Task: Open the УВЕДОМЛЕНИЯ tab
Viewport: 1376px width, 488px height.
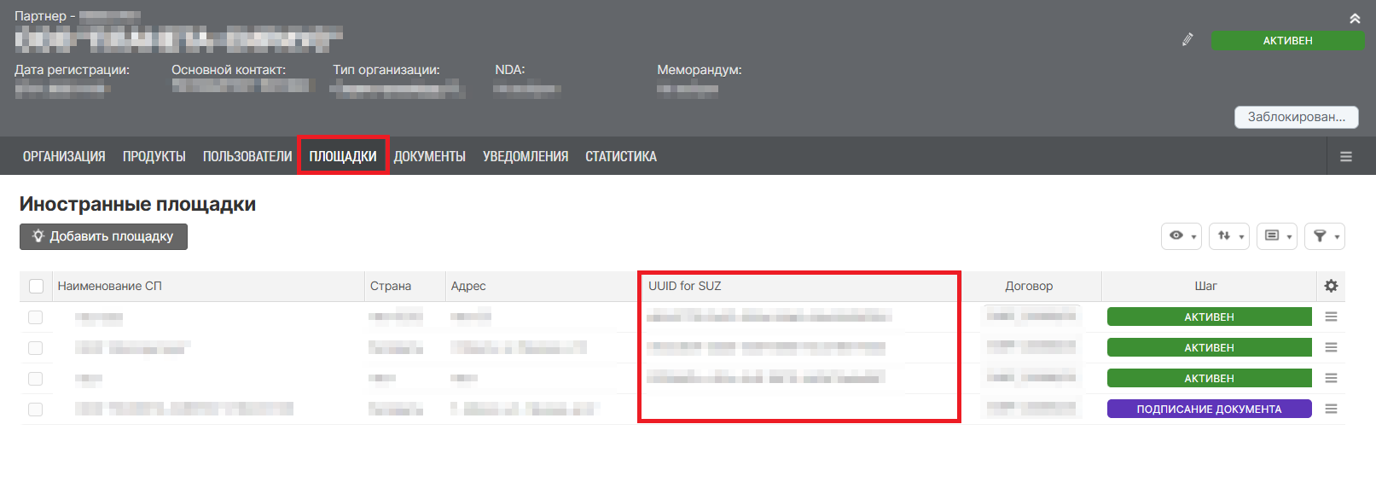Action: [525, 156]
